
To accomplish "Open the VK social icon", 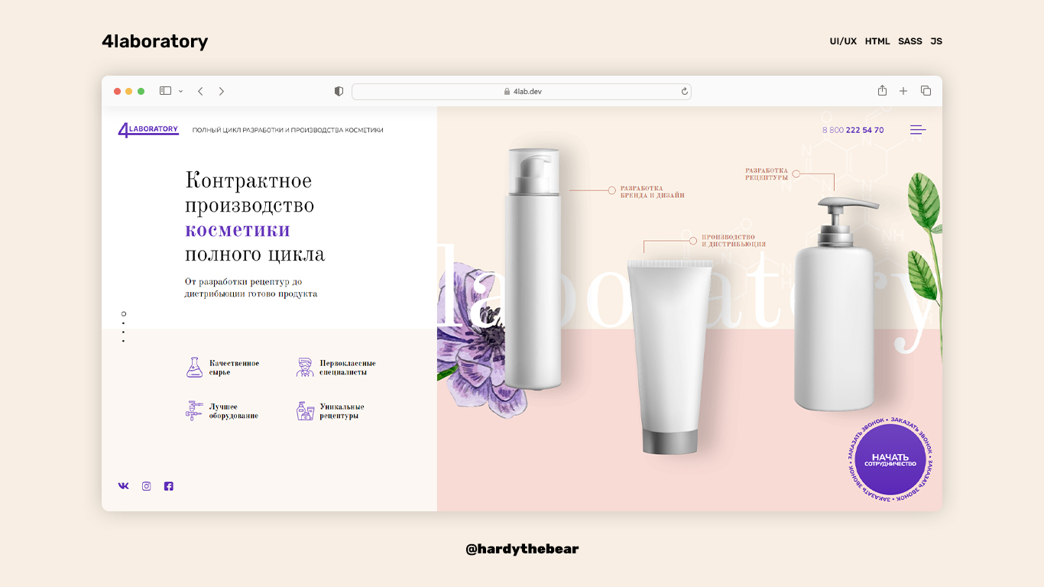I will click(x=124, y=486).
